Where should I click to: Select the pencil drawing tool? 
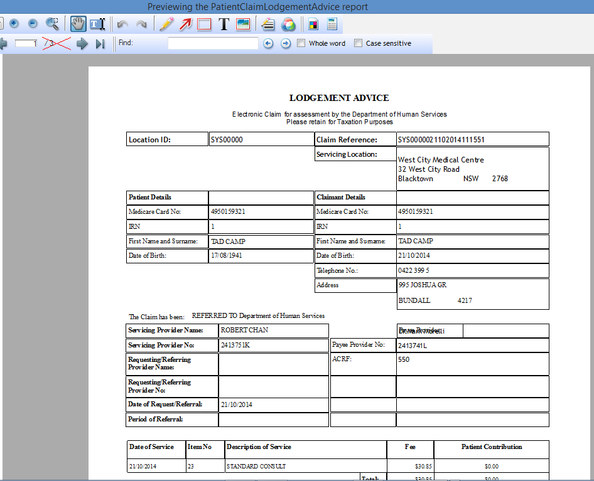coord(166,24)
